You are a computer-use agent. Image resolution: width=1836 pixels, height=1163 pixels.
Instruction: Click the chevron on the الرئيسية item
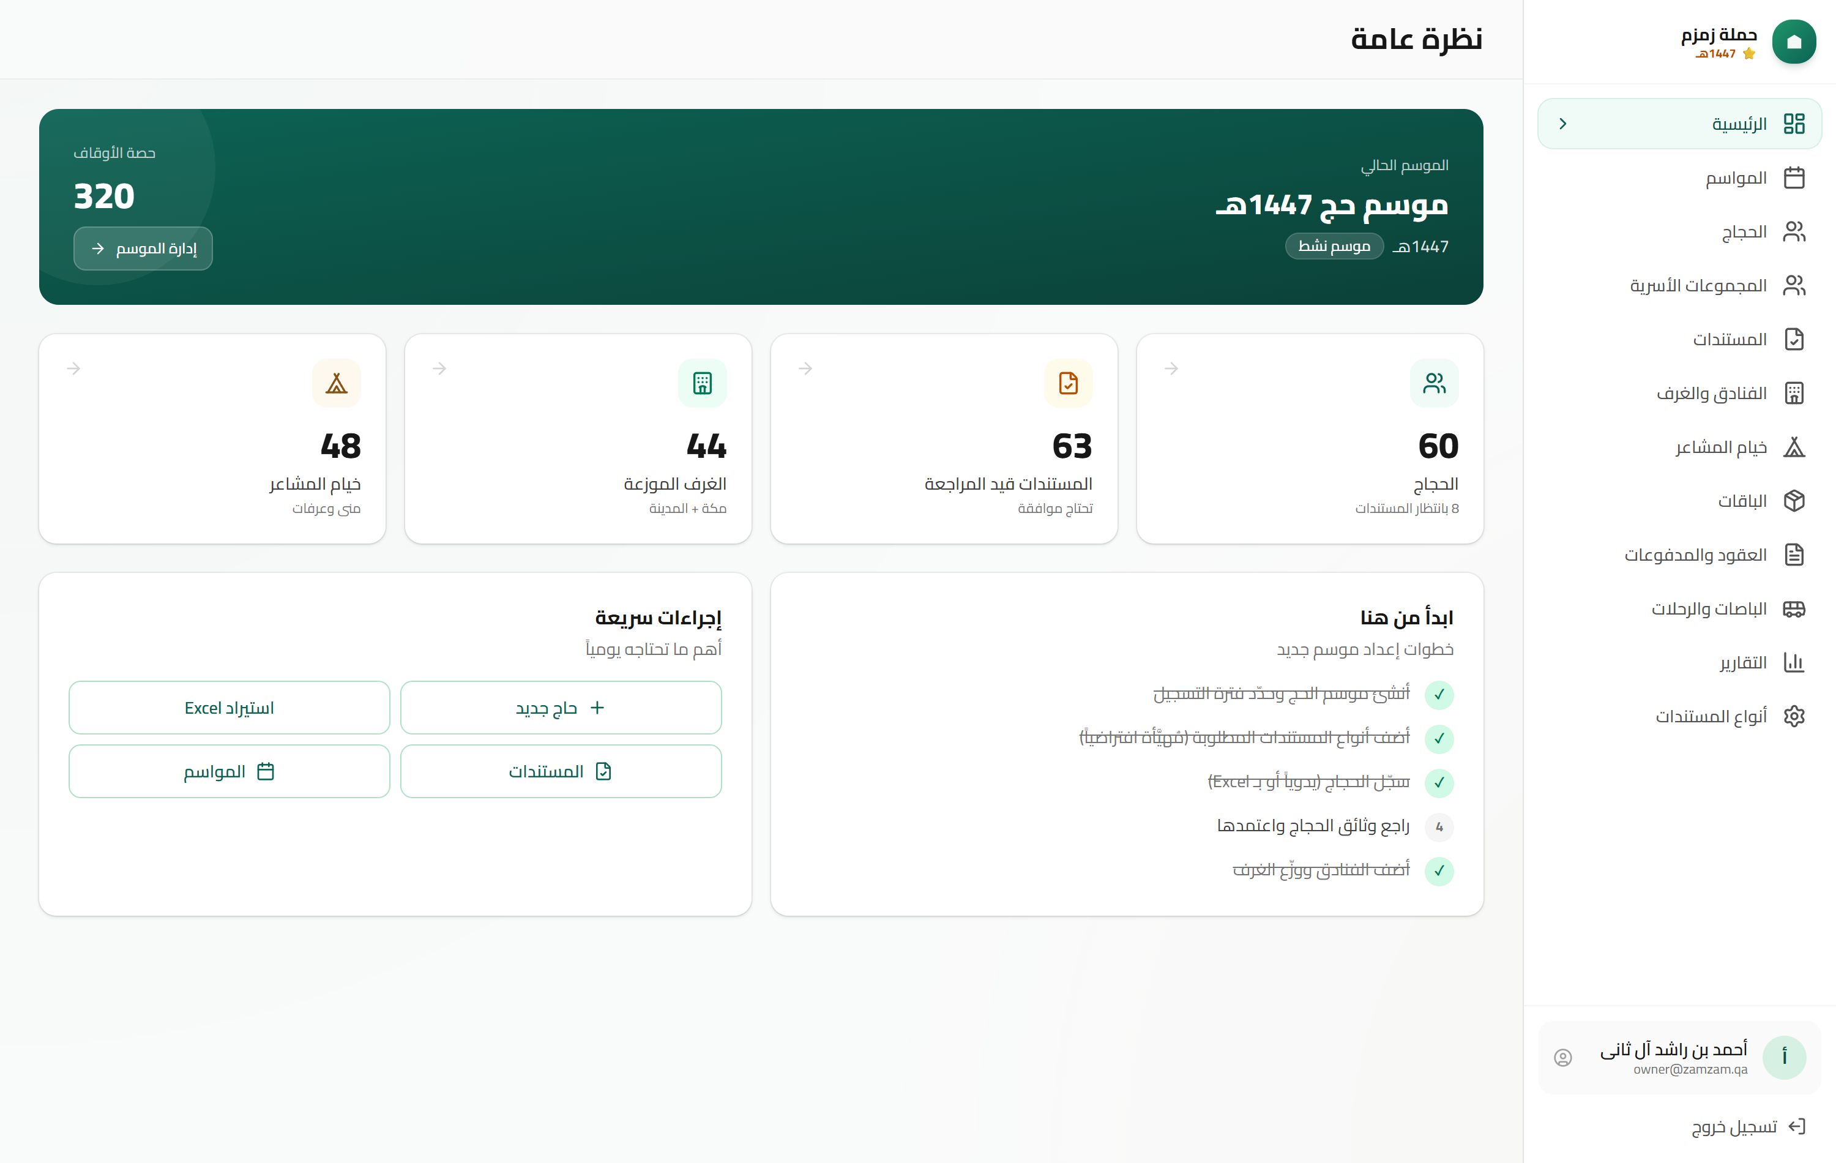tap(1562, 124)
